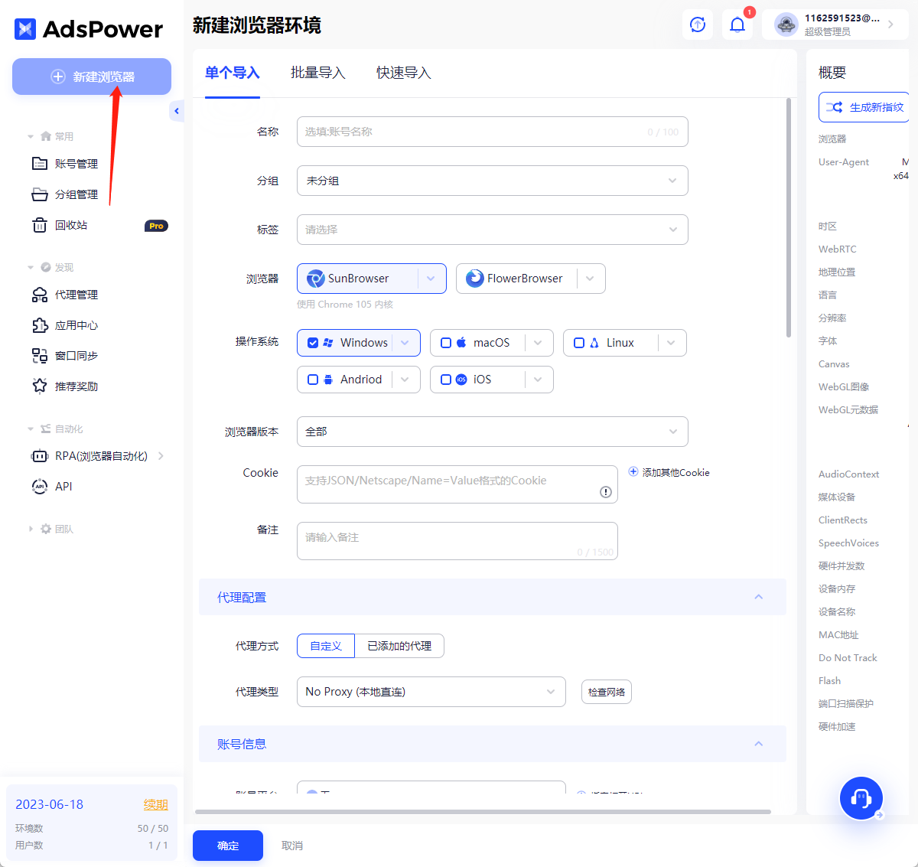Viewport: 918px width, 867px height.
Task: Click the Cookie field info icon
Action: coord(606,492)
